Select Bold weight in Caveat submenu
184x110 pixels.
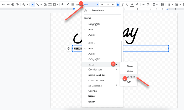(x=129, y=82)
